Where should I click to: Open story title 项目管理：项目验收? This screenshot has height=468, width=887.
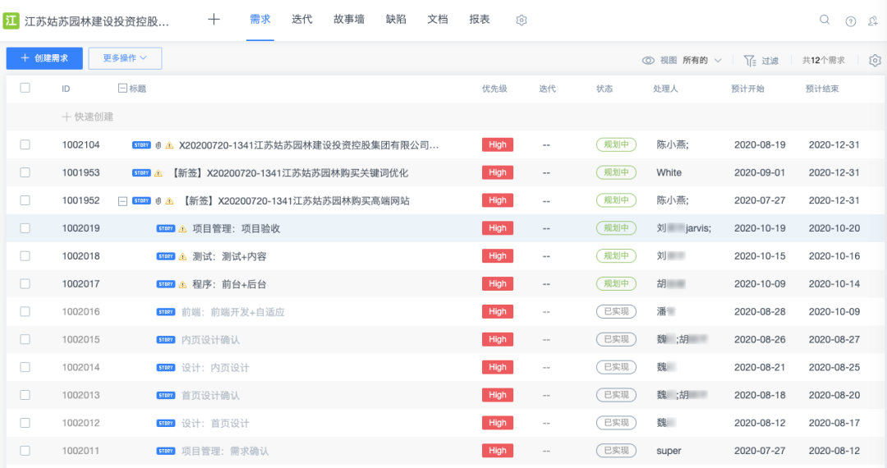pyautogui.click(x=237, y=229)
